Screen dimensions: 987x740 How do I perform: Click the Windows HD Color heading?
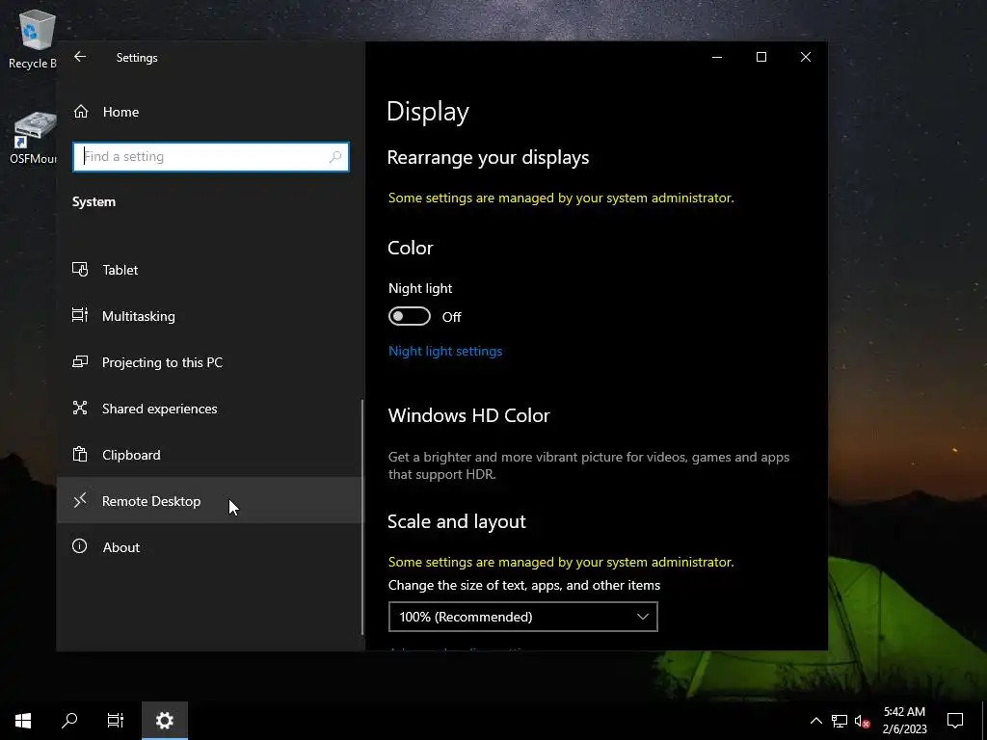click(x=469, y=415)
